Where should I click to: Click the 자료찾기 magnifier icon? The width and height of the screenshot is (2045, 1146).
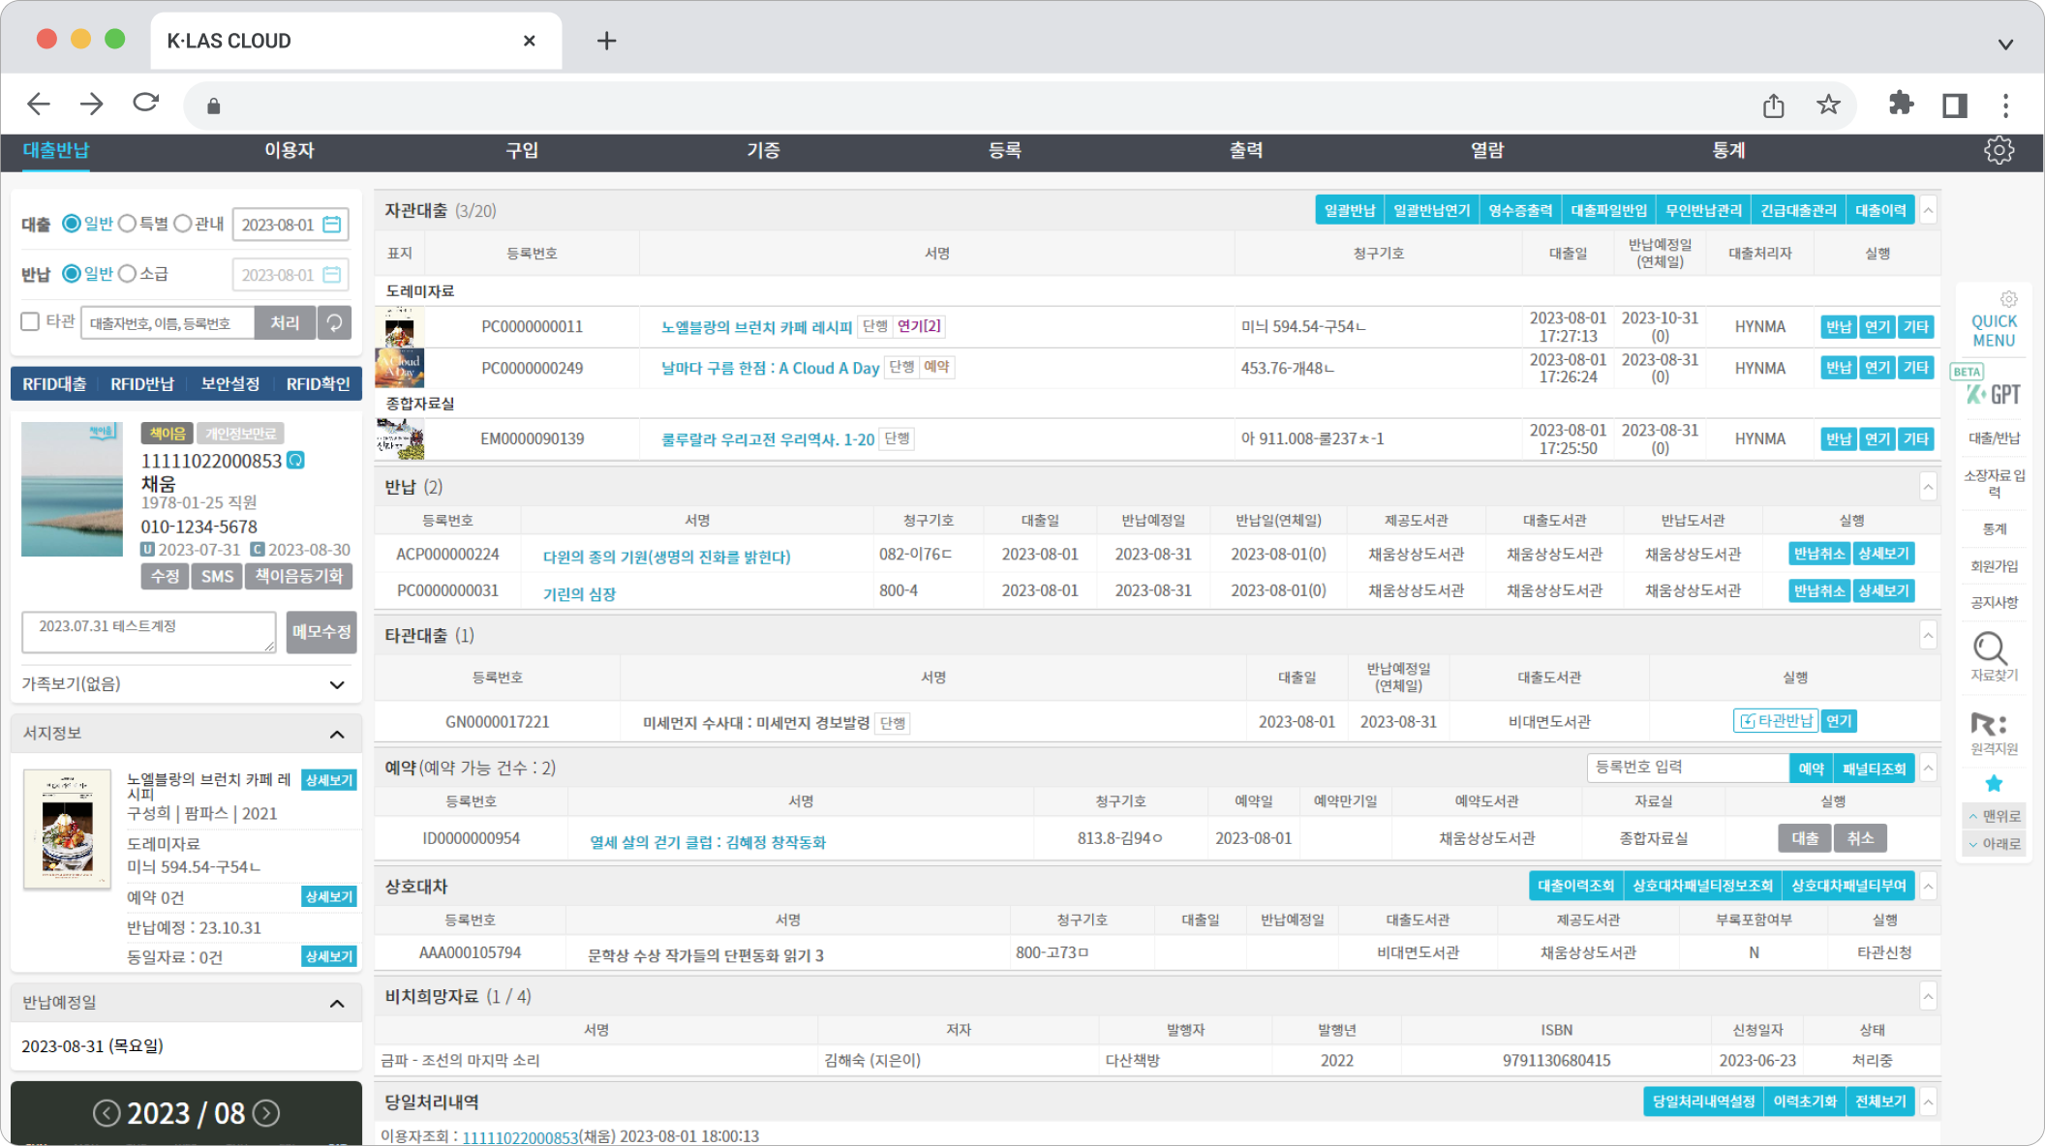click(1991, 648)
